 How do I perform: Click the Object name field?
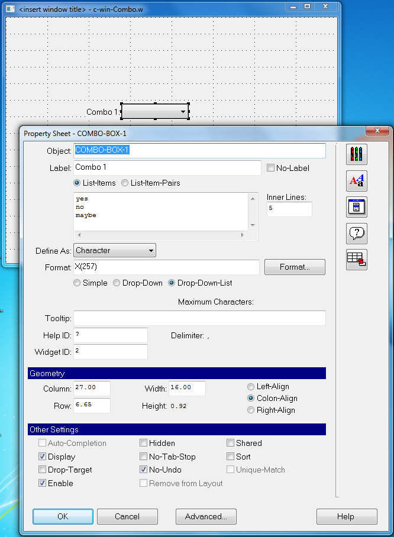(200, 151)
